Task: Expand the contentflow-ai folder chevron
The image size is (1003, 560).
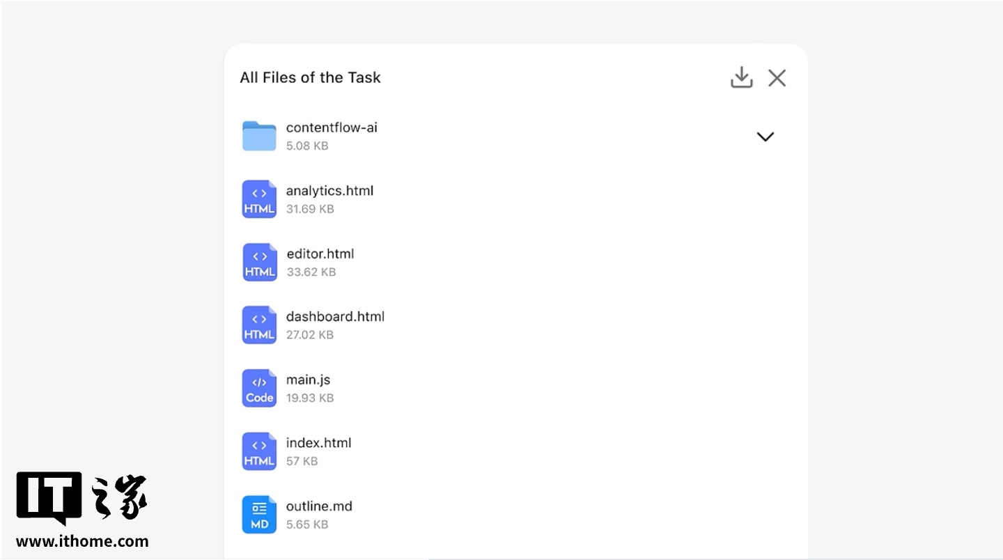Action: [x=765, y=137]
